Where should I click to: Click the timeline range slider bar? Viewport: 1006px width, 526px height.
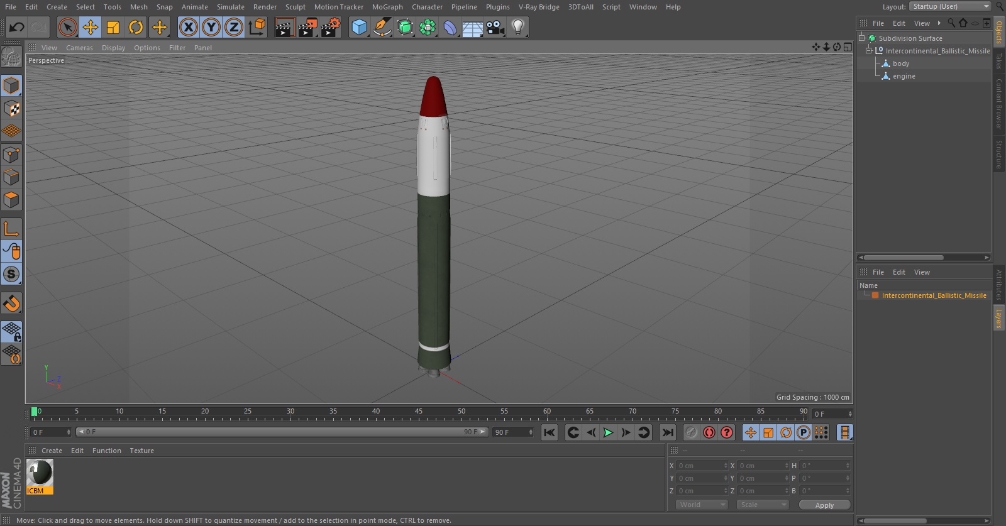(282, 432)
